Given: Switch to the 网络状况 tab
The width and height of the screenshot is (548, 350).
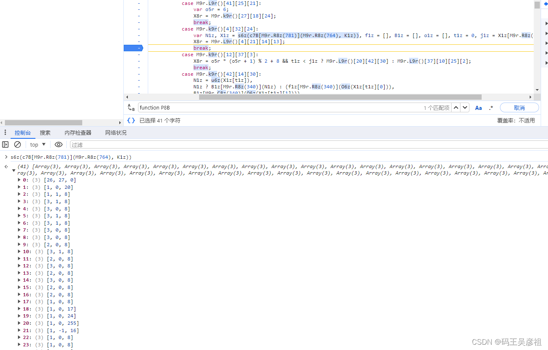Looking at the screenshot, I should (x=116, y=133).
